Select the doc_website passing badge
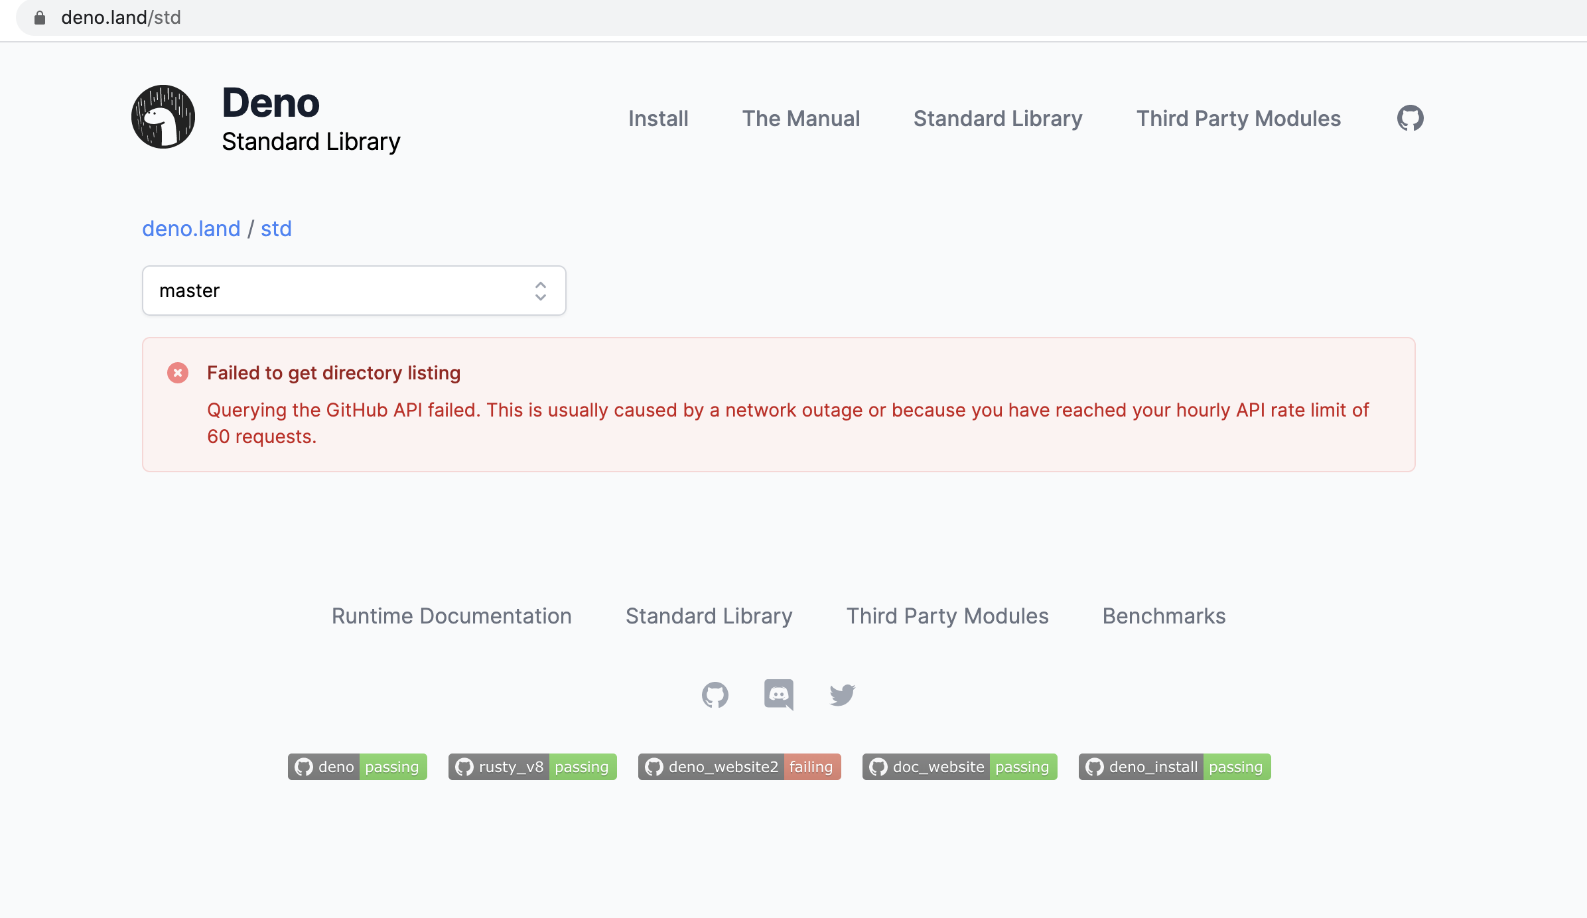The height and width of the screenshot is (918, 1587). tap(959, 767)
